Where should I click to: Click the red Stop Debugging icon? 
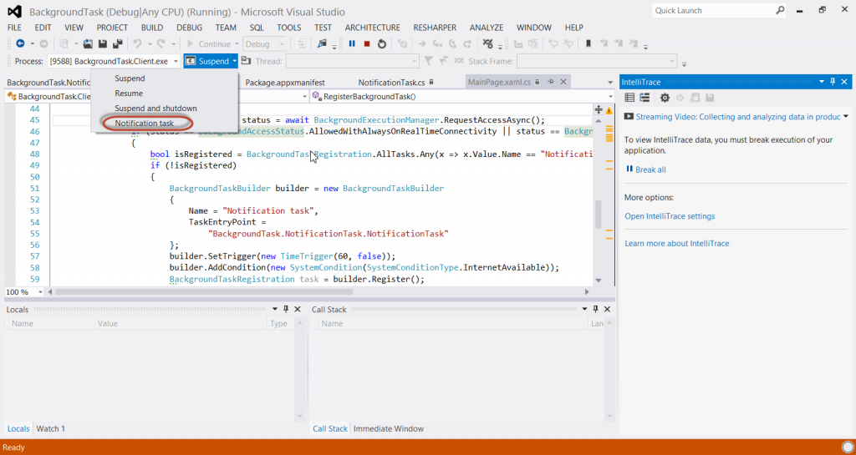point(367,44)
